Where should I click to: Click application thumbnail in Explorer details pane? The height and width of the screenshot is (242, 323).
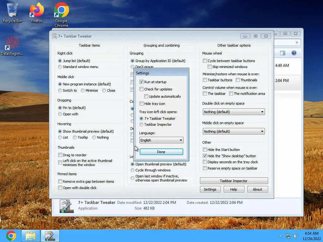pyautogui.click(x=67, y=206)
